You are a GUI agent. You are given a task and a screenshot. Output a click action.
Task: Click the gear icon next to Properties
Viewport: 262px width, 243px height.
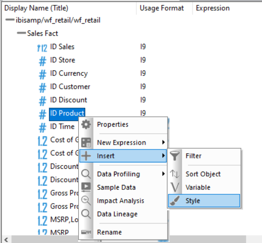point(86,125)
